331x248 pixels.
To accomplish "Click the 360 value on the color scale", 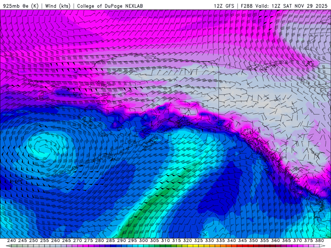I will coord(276,241).
